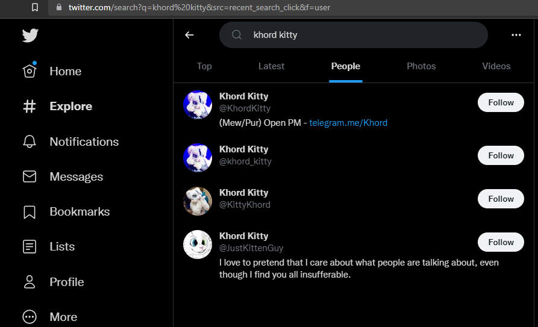Screen dimensions: 538x327
Task: Open @khord_kitty profile avatar
Action: pyautogui.click(x=198, y=158)
